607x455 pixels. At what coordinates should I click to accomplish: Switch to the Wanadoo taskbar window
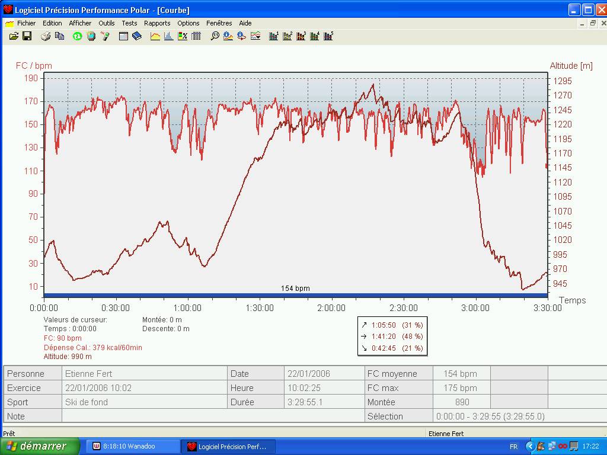coord(133,446)
